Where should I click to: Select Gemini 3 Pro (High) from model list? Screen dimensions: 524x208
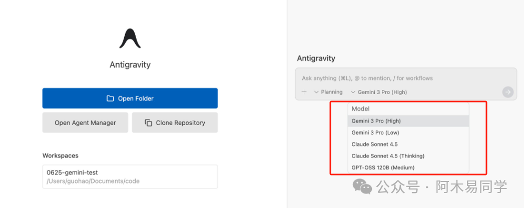point(376,121)
